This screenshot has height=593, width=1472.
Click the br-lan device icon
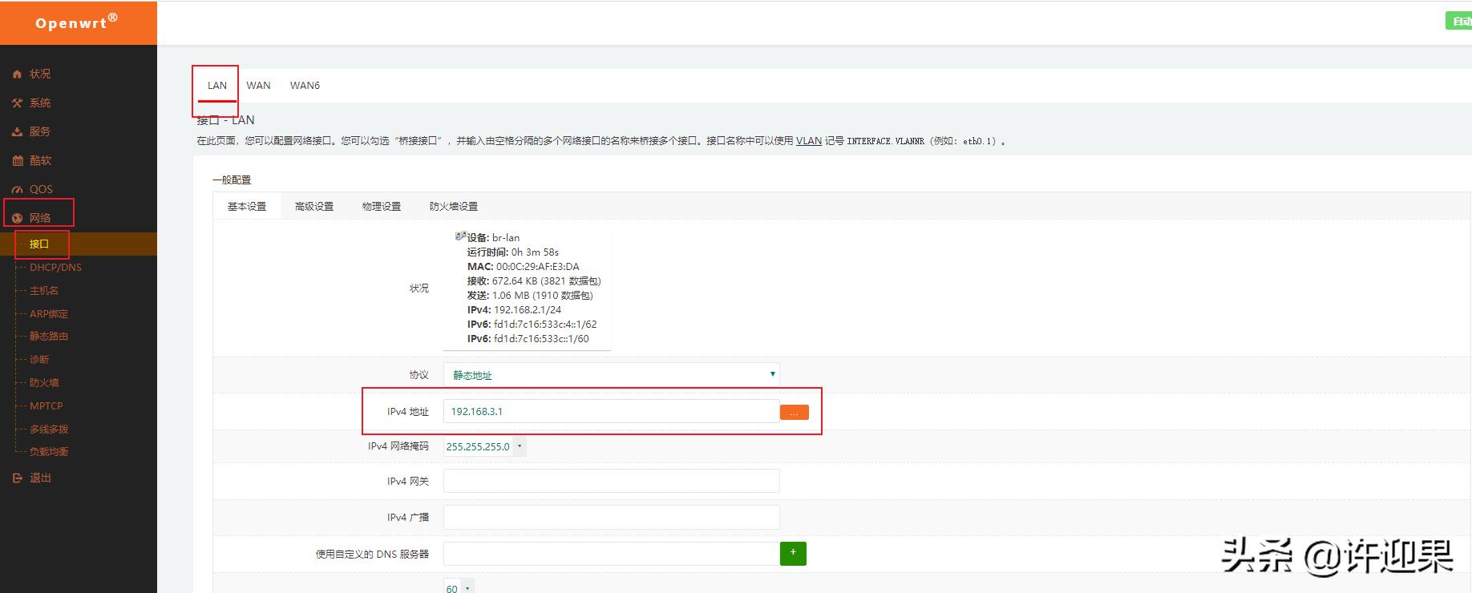(460, 236)
